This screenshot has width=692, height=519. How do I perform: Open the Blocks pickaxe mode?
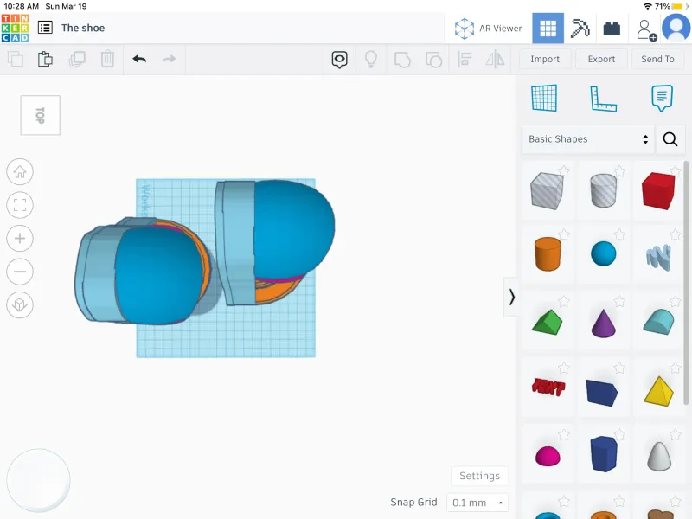[x=580, y=29]
